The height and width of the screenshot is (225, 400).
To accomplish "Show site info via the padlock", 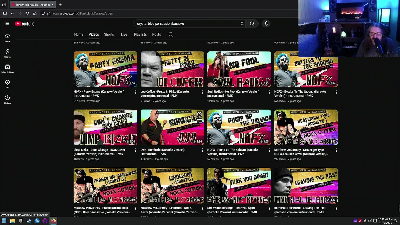I will tap(49, 13).
